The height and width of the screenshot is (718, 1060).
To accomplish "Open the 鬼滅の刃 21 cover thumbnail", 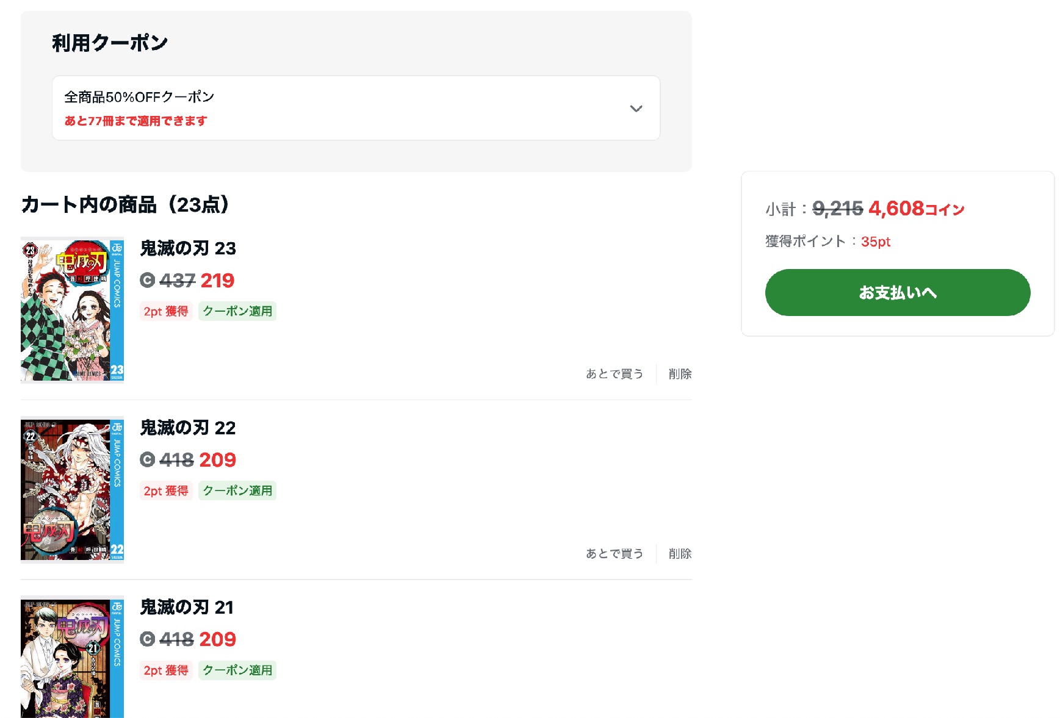I will point(72,657).
